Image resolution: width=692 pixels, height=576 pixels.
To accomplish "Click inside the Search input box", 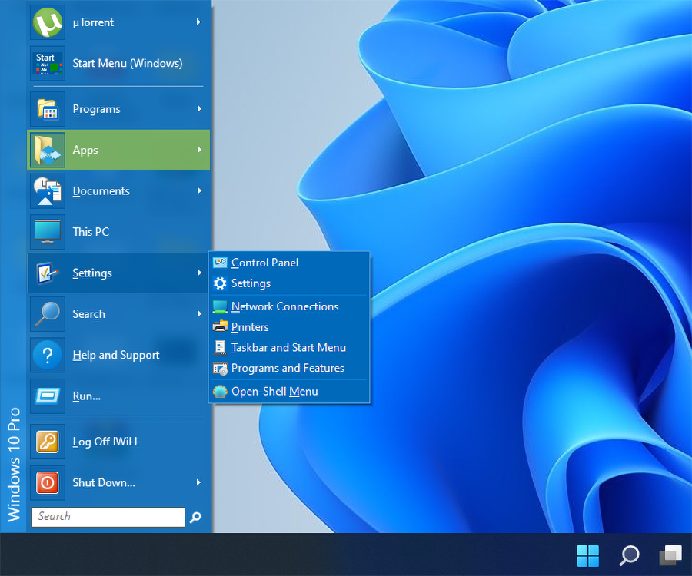I will coord(108,516).
